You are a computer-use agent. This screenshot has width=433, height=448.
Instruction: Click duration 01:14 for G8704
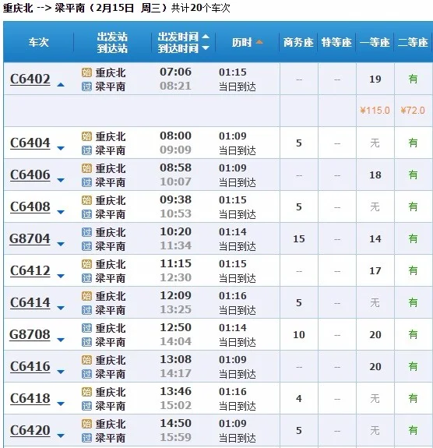pos(233,231)
